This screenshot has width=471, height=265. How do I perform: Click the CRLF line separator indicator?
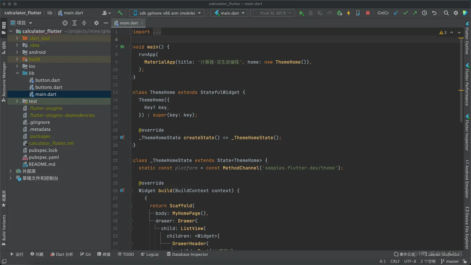(x=395, y=262)
